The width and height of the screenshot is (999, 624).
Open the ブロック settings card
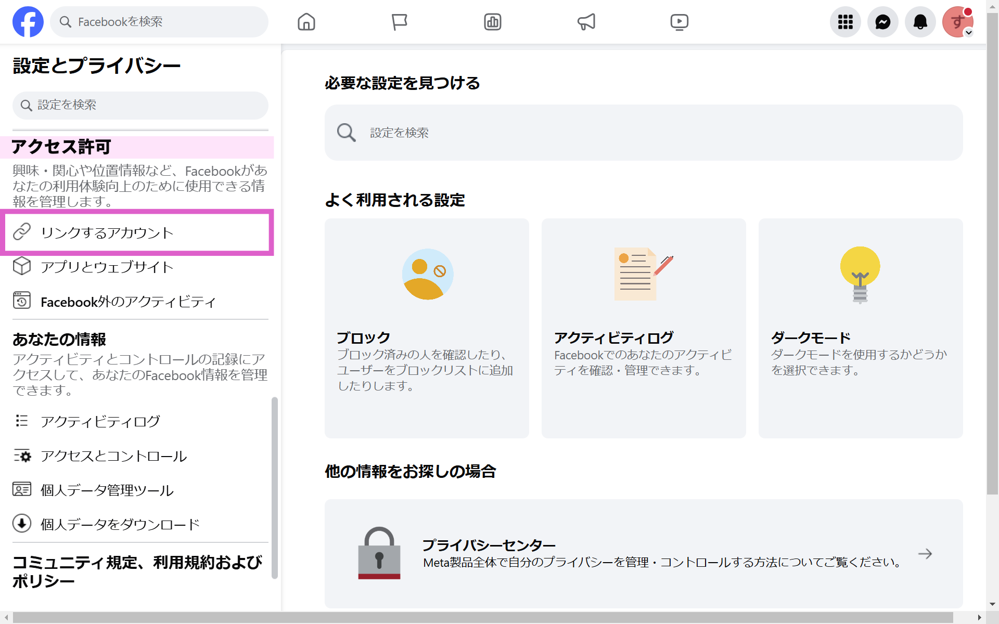[427, 328]
